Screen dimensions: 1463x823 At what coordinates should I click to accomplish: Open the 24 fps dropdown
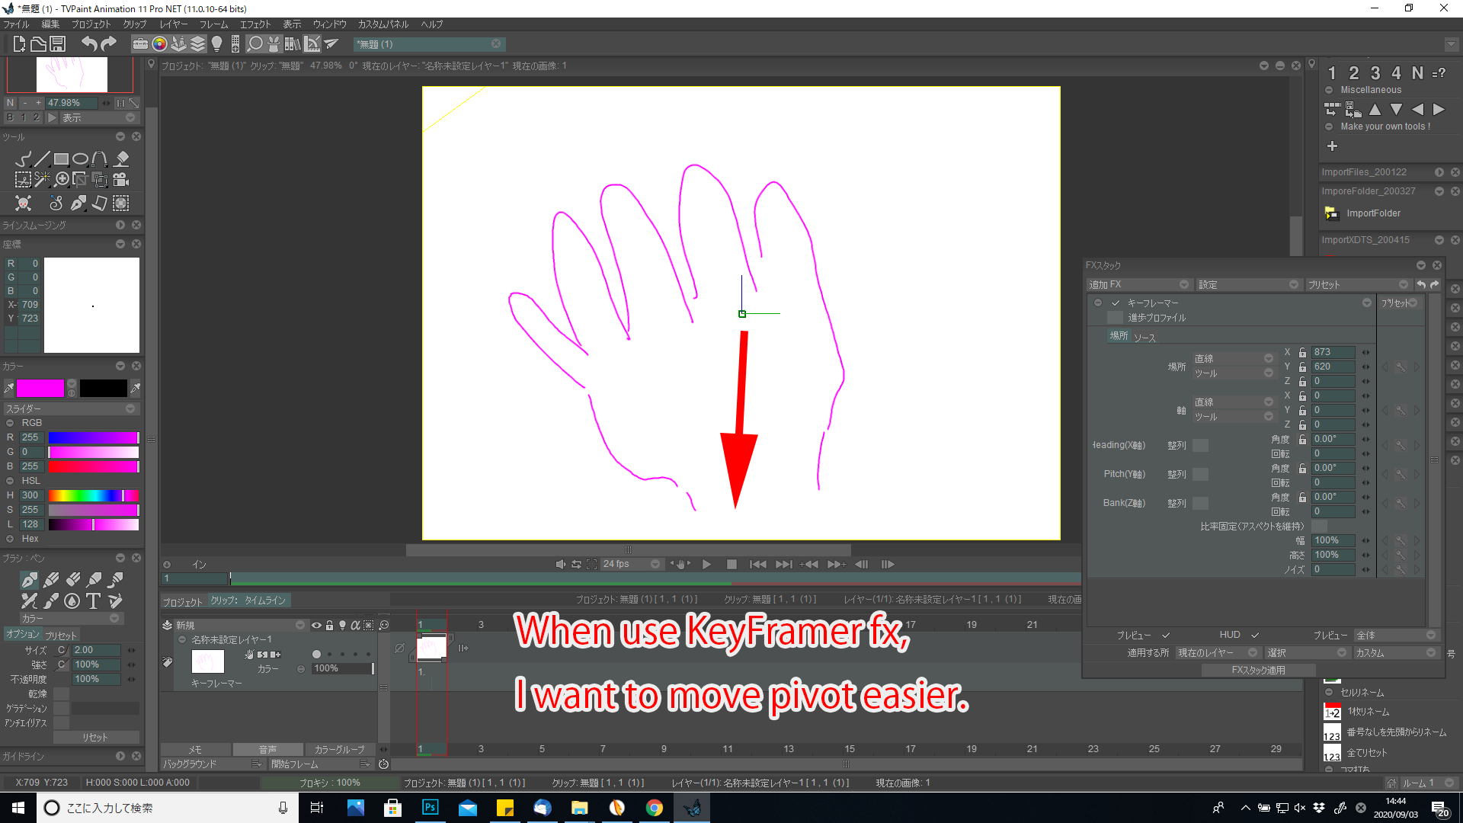pyautogui.click(x=631, y=565)
